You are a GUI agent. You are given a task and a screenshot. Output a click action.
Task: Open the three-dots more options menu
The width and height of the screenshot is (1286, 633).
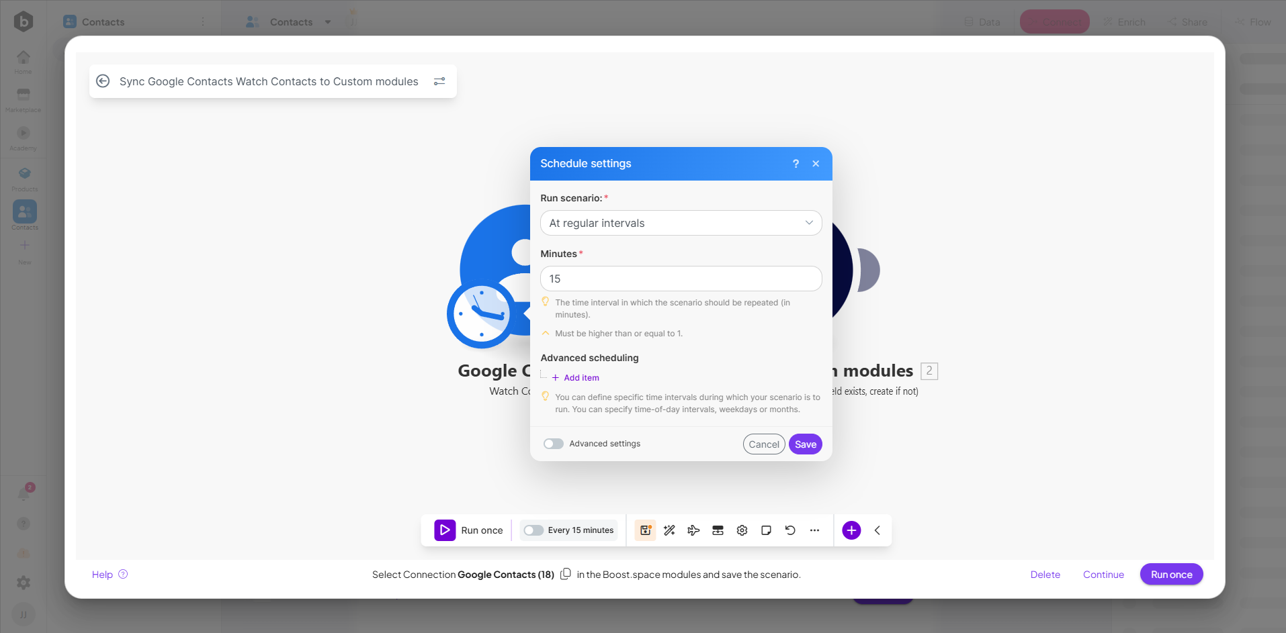click(x=814, y=530)
